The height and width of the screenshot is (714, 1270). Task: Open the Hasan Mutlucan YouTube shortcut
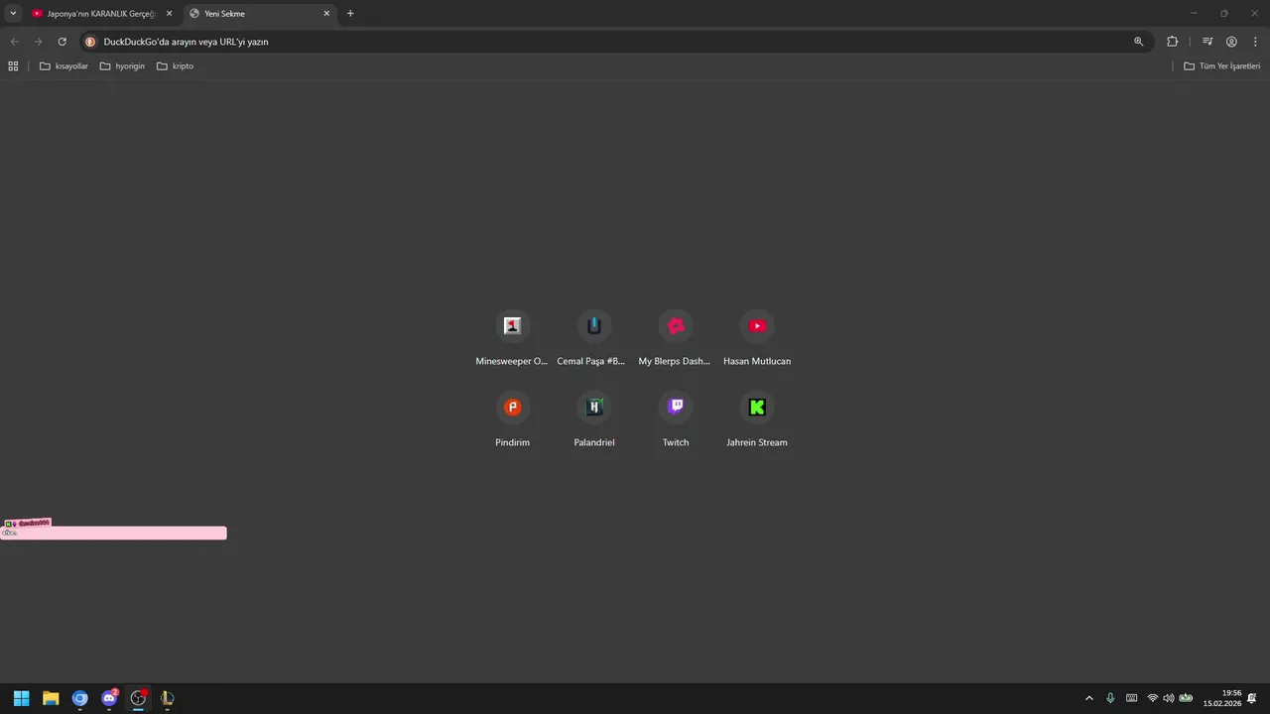[757, 337]
